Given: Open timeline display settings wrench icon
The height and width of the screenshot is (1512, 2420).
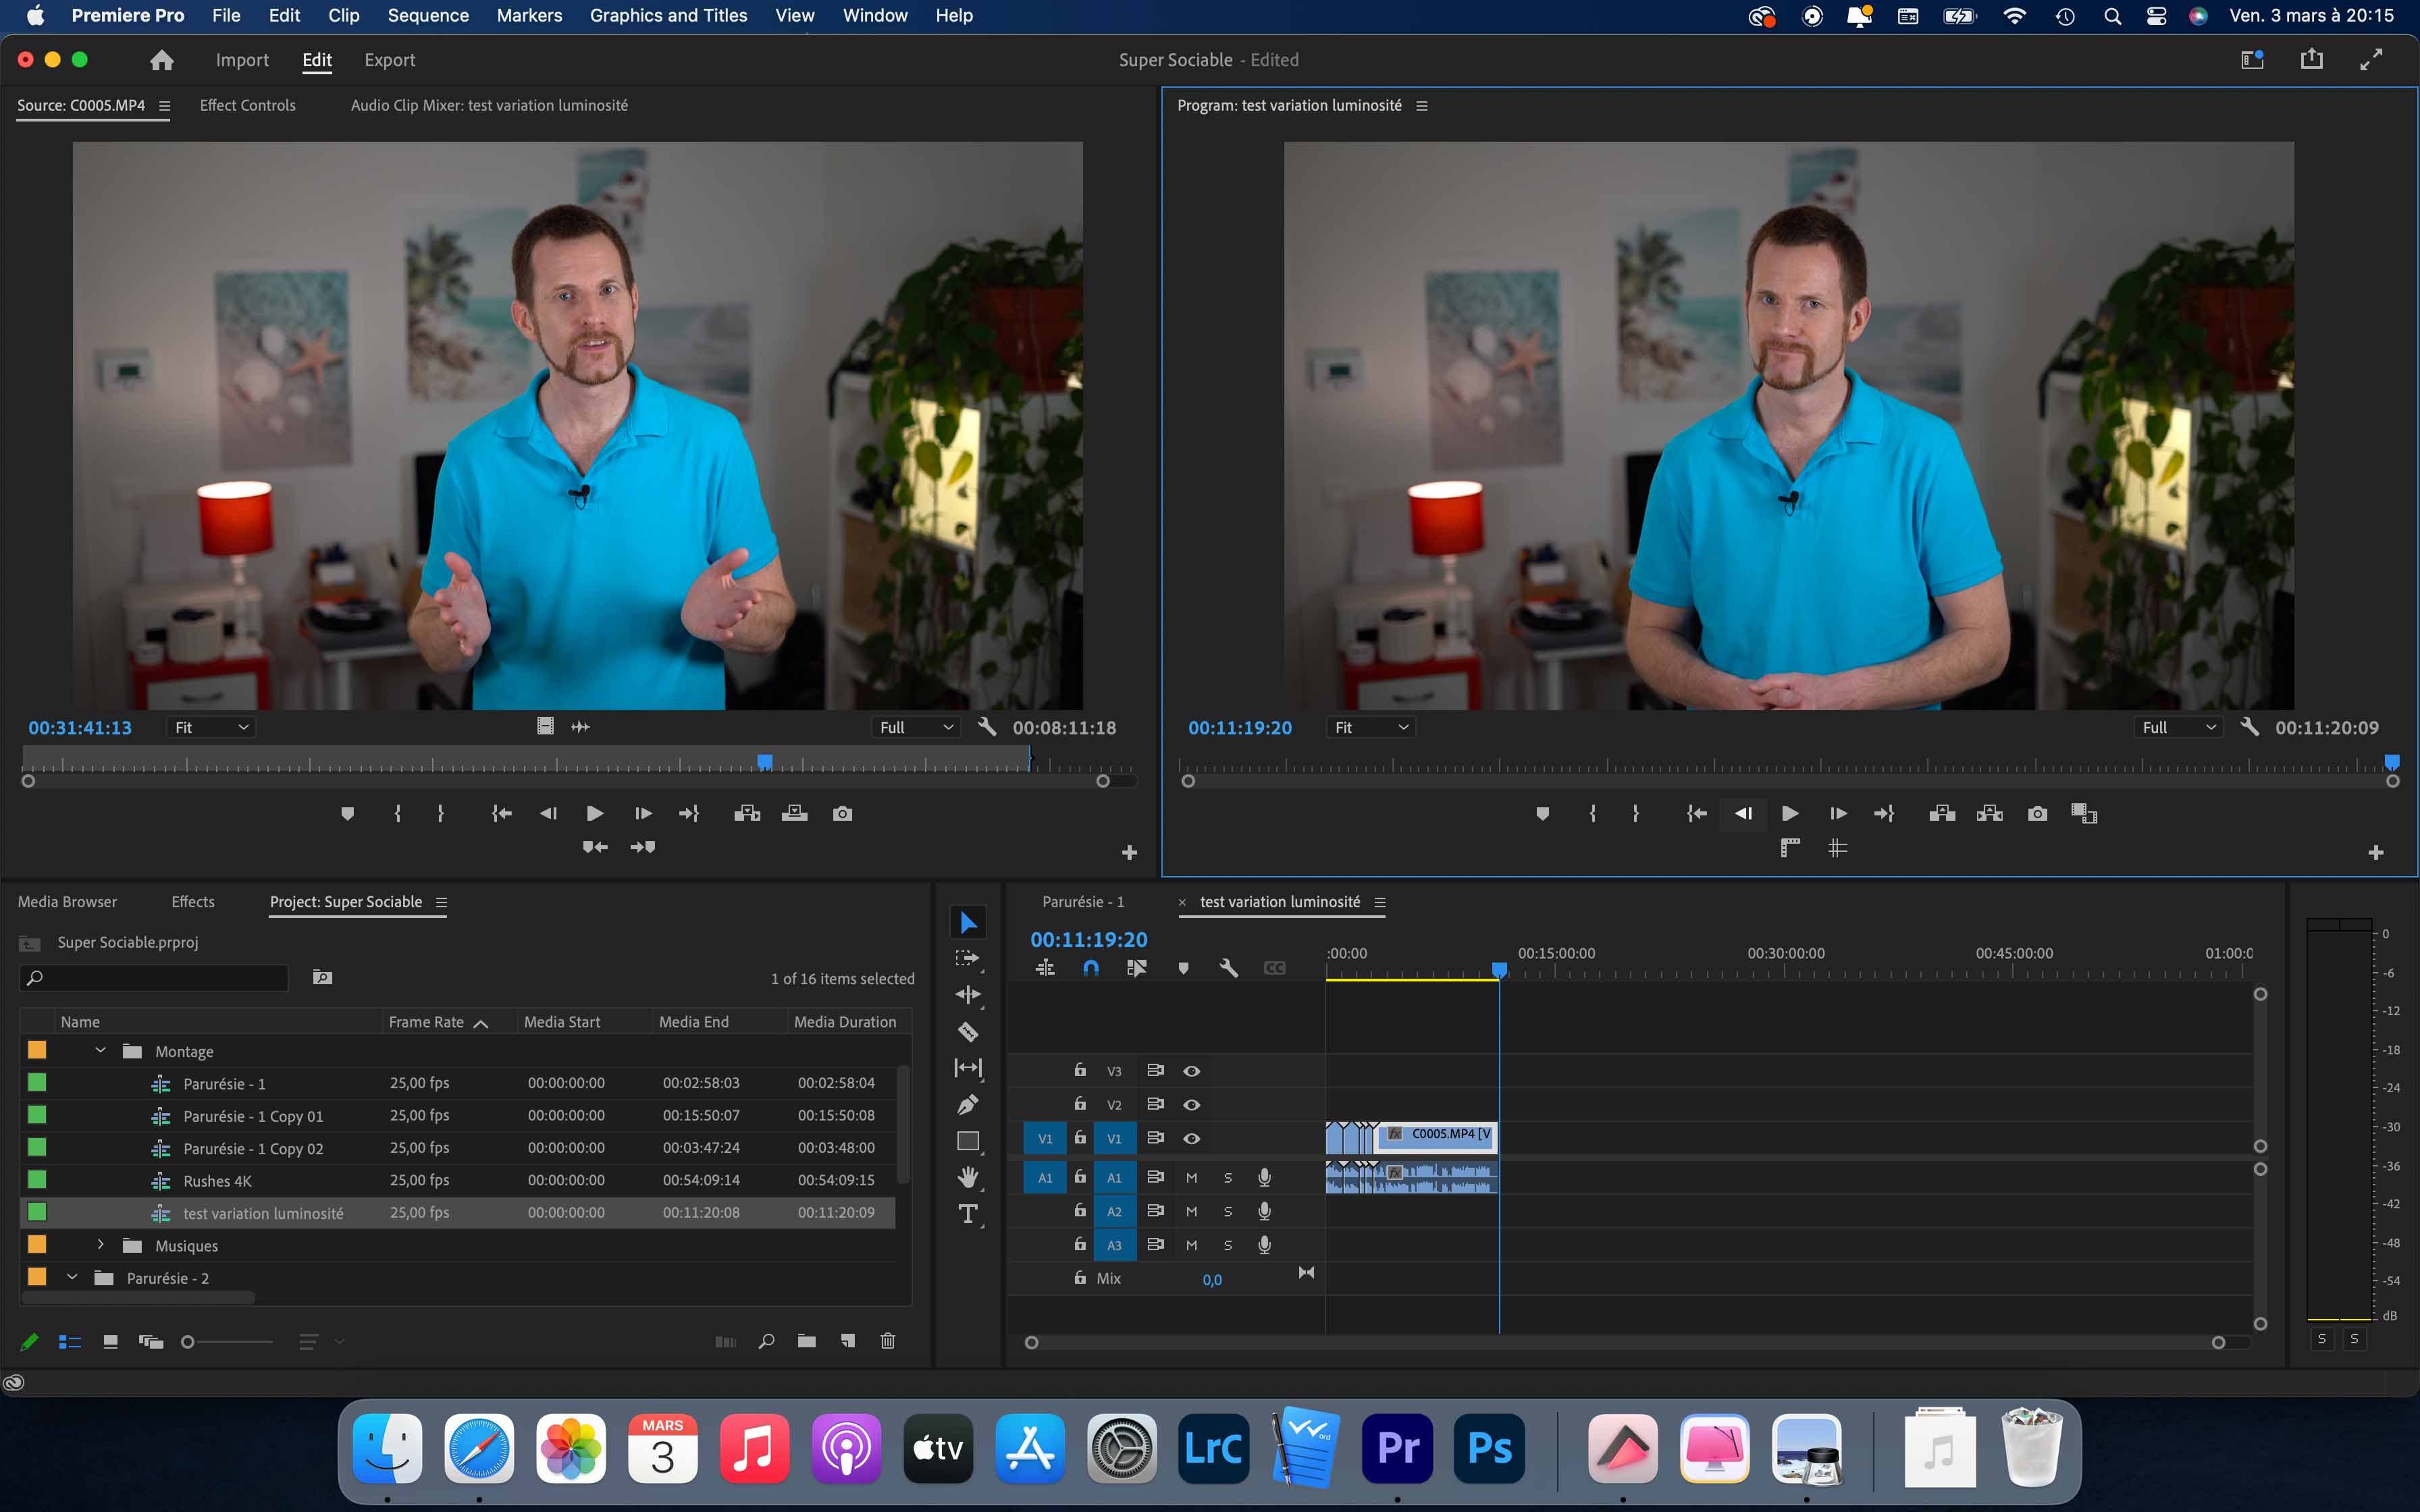Looking at the screenshot, I should coord(1228,968).
